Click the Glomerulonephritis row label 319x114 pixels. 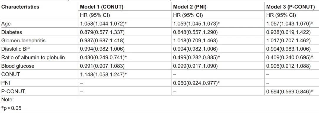pos(23,41)
